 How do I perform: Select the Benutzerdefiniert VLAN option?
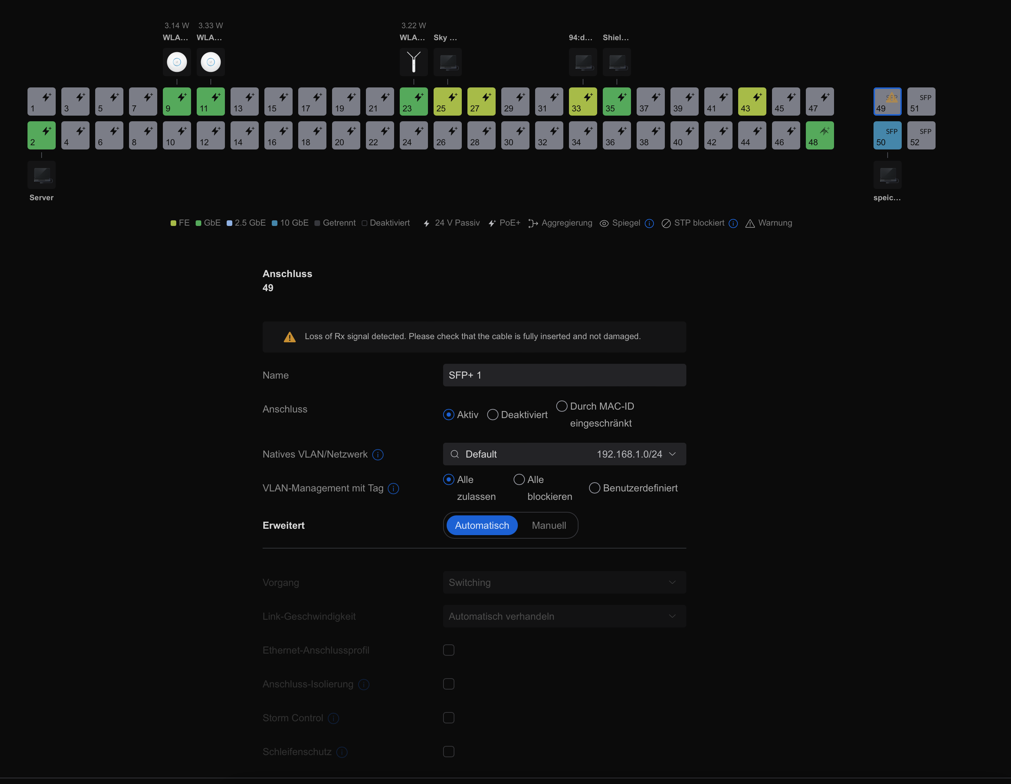[x=594, y=488]
